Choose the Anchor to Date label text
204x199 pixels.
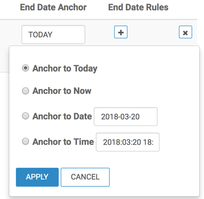click(62, 116)
